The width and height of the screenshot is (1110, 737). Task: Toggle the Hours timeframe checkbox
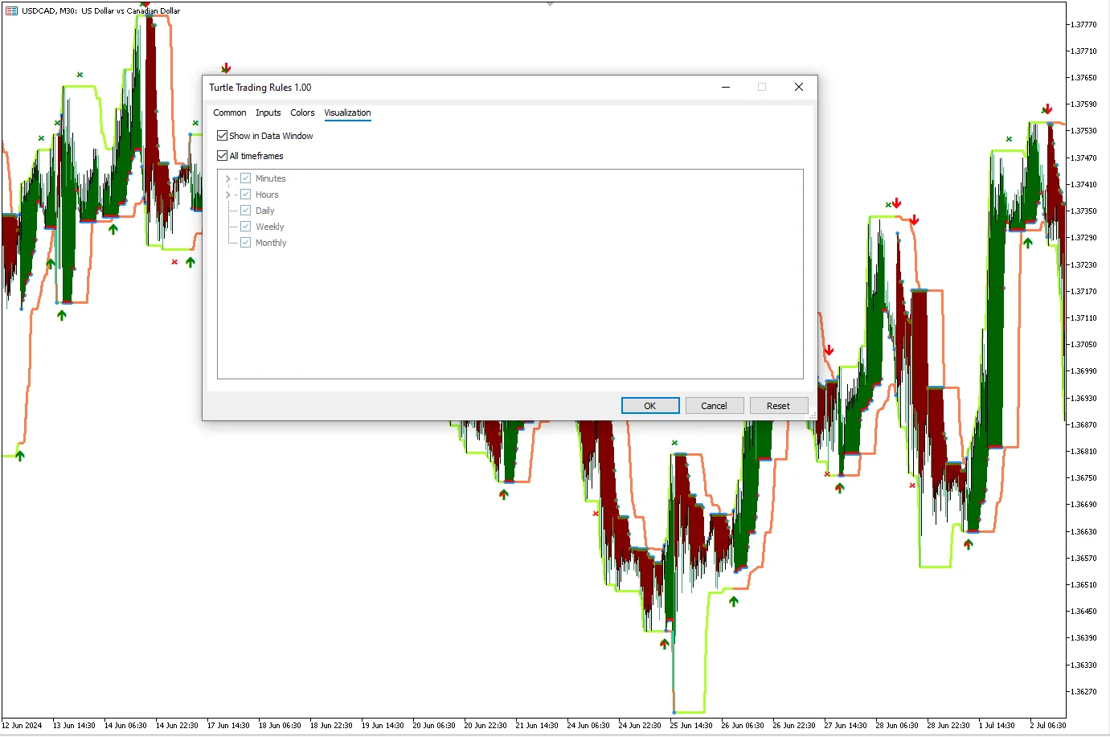coord(246,194)
